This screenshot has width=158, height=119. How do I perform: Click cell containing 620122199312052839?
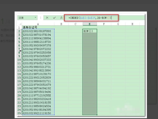[x=38, y=77]
